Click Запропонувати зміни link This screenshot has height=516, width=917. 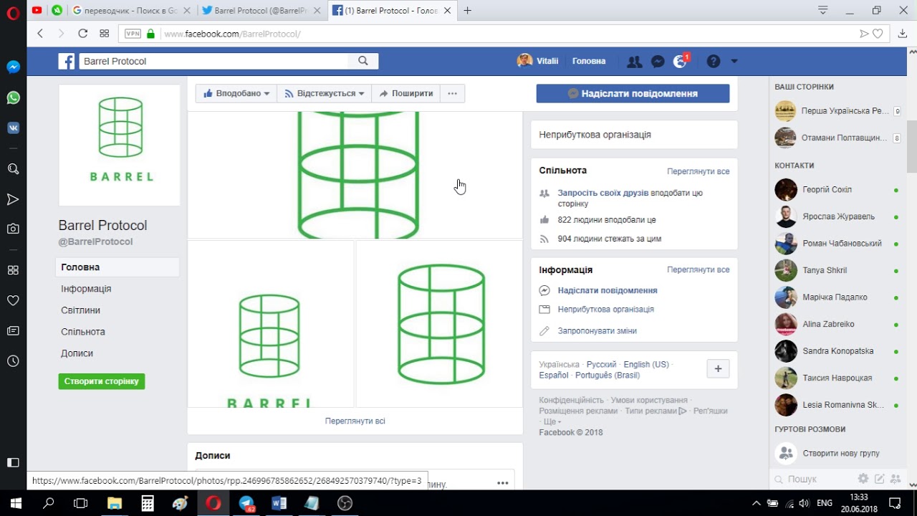tap(597, 331)
